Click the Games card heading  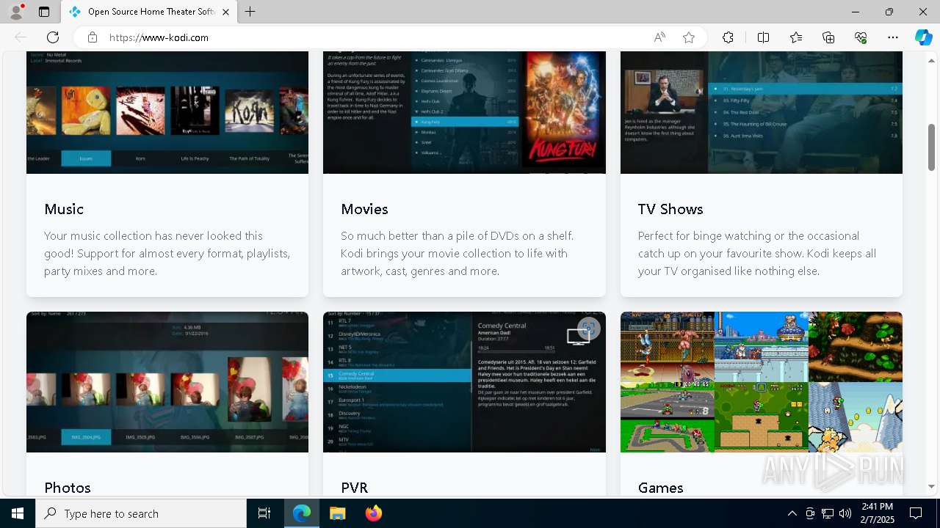click(661, 488)
